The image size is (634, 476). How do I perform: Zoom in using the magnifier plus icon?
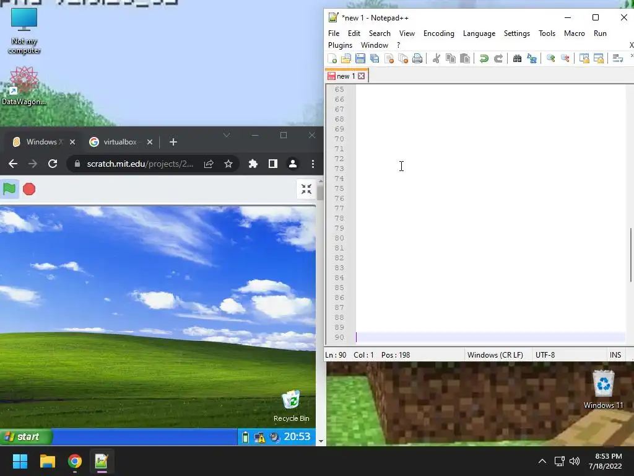550,58
